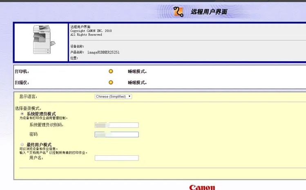Click the 系统管理员模式 label

point(41,114)
